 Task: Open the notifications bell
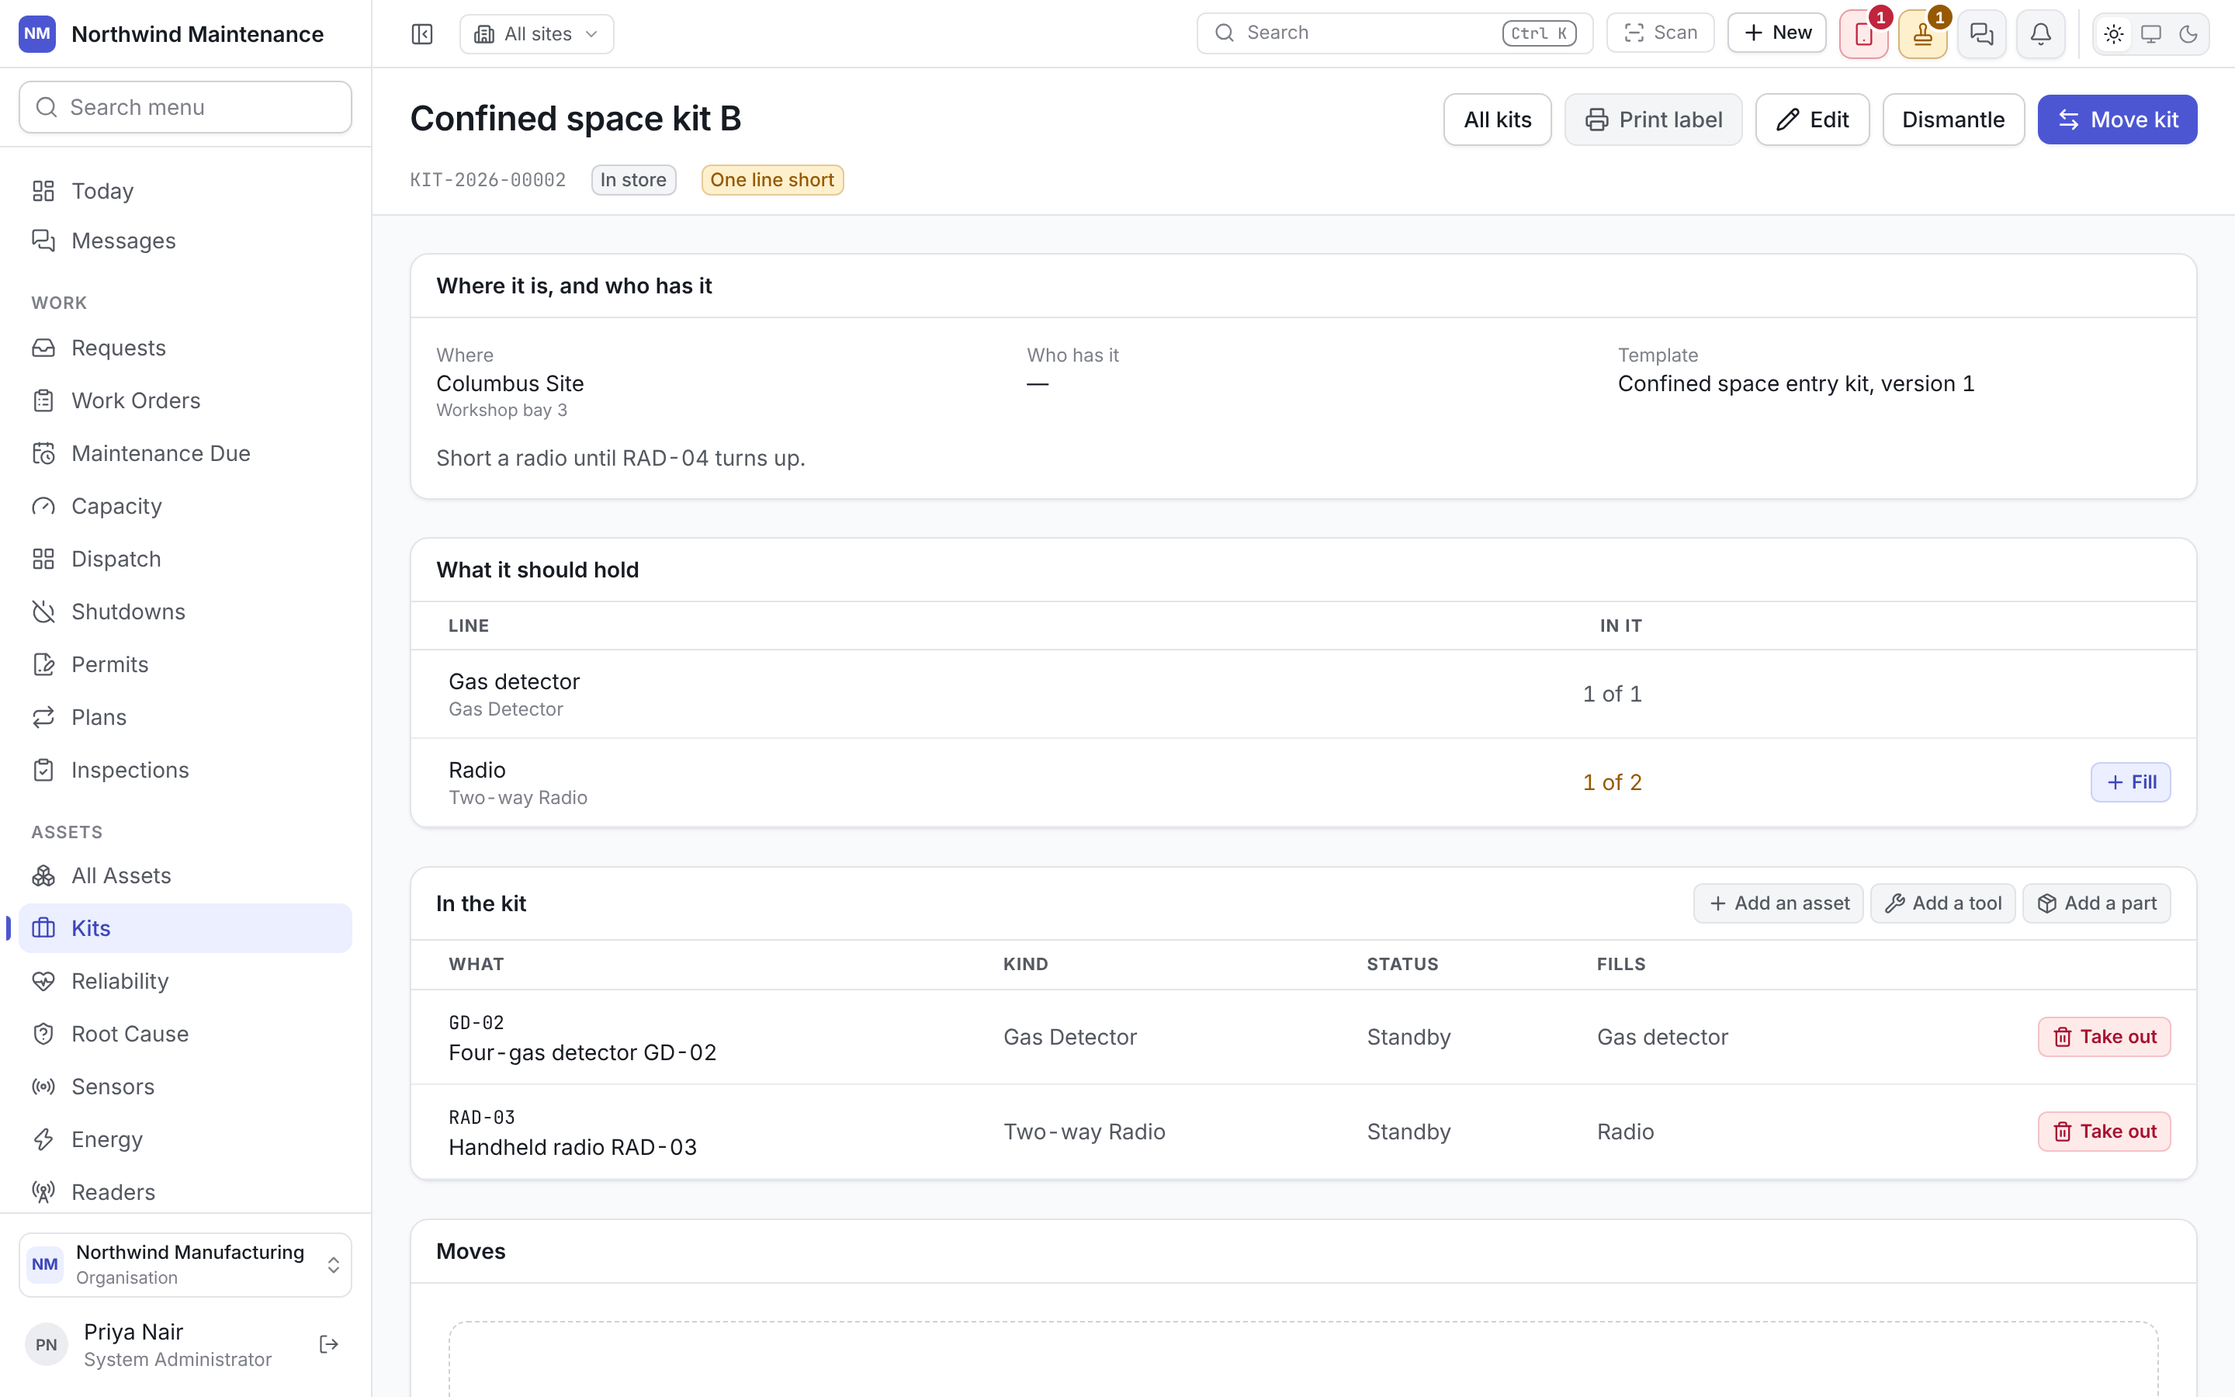tap(2040, 34)
